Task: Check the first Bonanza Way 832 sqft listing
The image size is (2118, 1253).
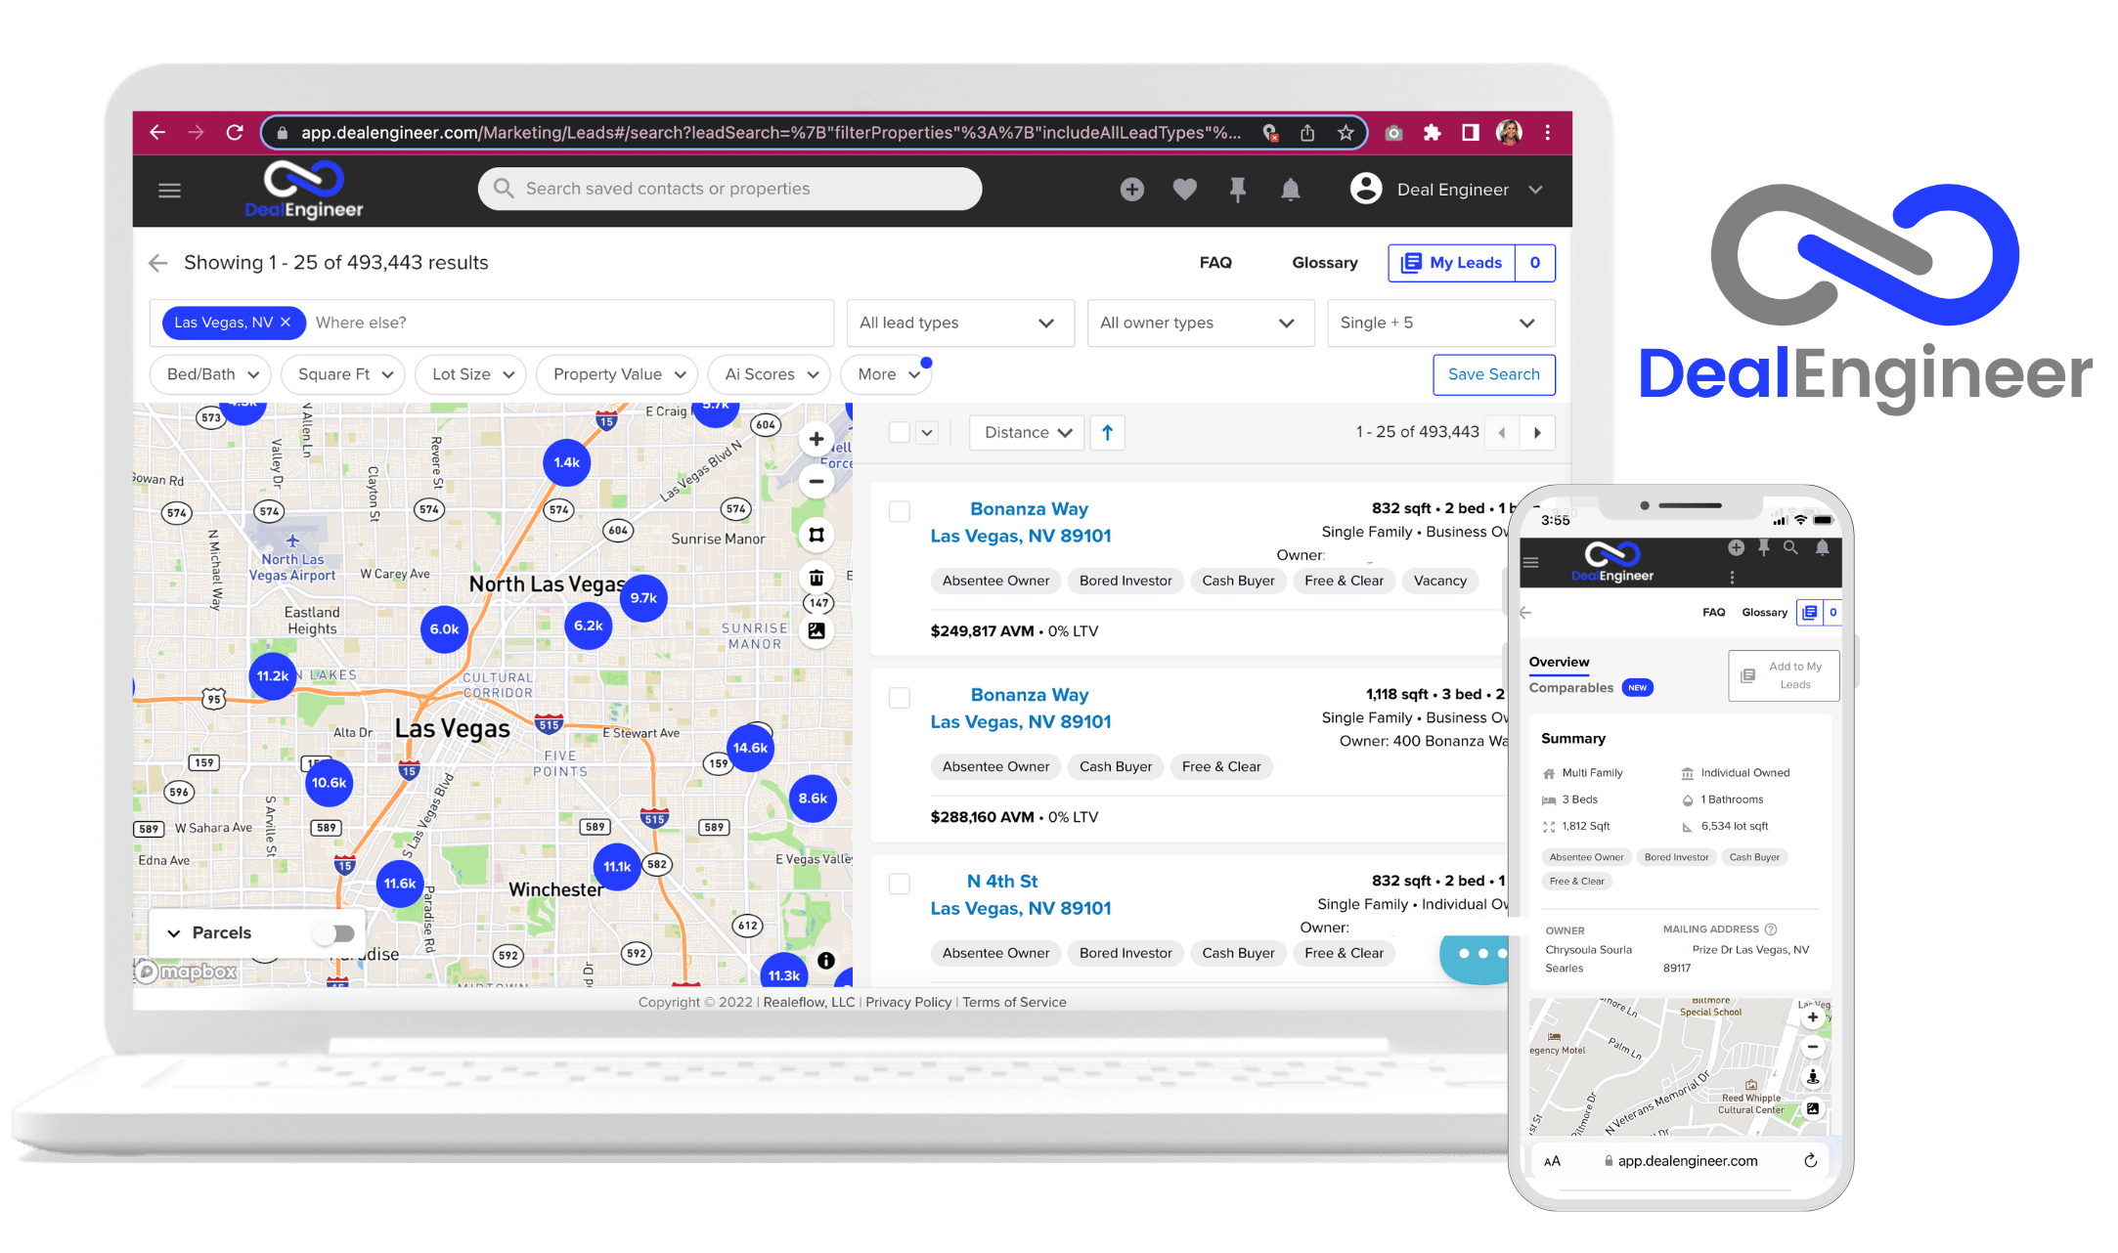Action: (x=900, y=511)
